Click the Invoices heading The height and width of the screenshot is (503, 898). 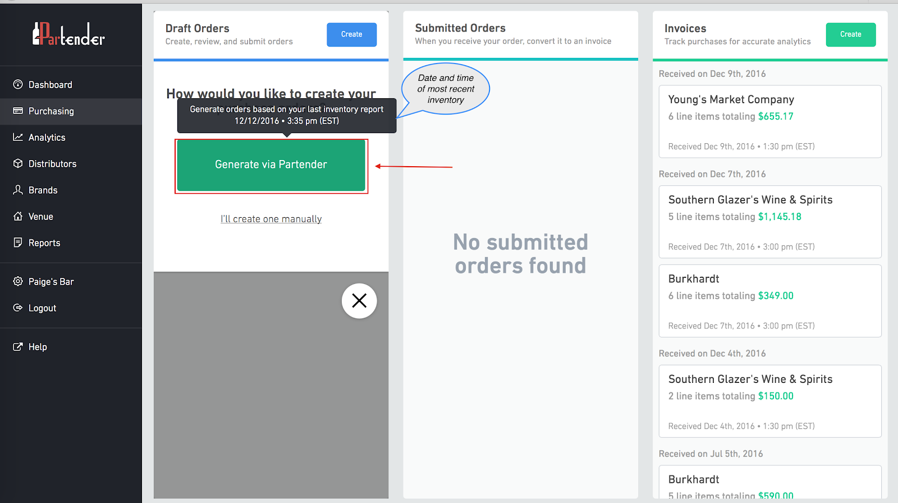685,28
